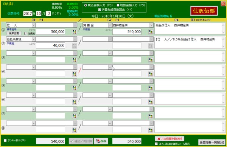Click row 4 debit amount field

click(x=51, y=74)
